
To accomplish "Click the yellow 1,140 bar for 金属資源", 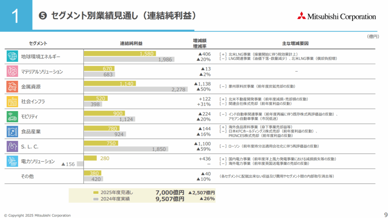I will click(x=110, y=83).
